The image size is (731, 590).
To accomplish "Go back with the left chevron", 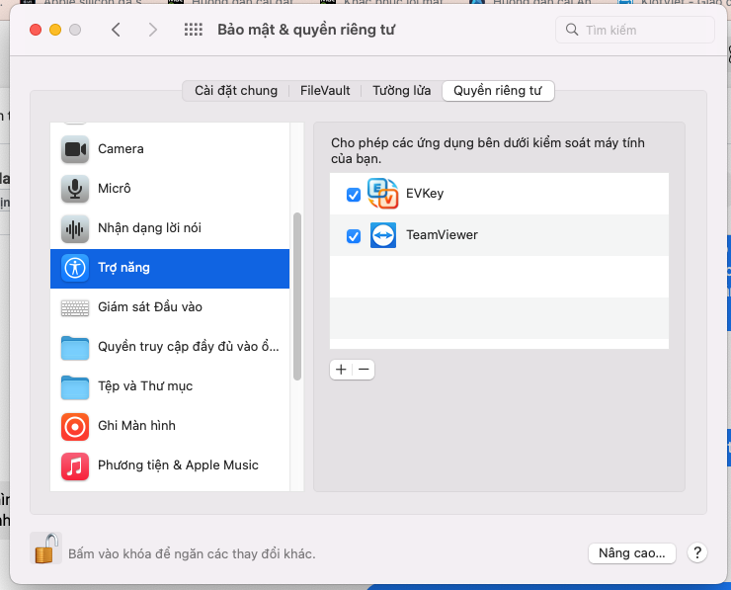I will tap(117, 30).
